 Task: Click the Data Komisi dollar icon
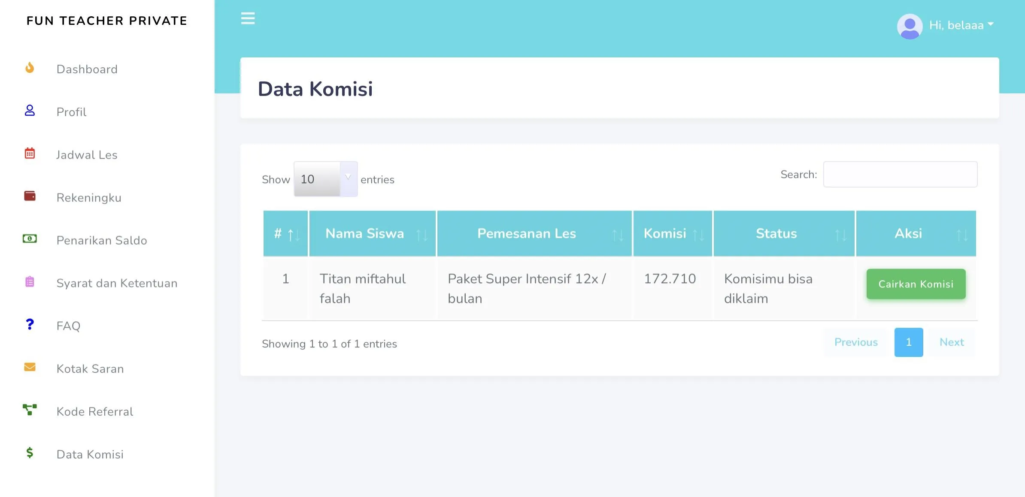tap(30, 452)
